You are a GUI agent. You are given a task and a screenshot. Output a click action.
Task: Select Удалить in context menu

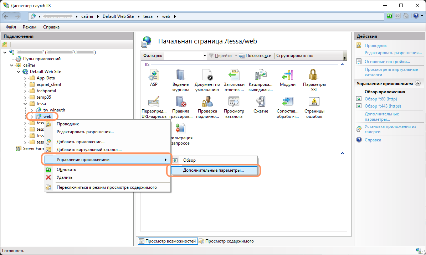coord(65,177)
